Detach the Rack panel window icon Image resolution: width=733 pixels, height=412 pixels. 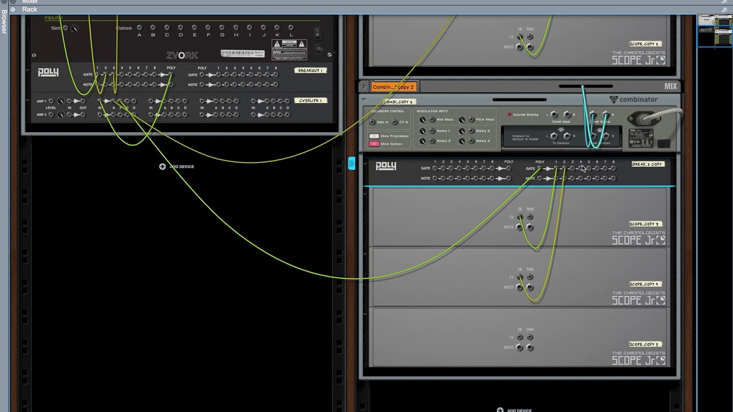click(x=724, y=9)
